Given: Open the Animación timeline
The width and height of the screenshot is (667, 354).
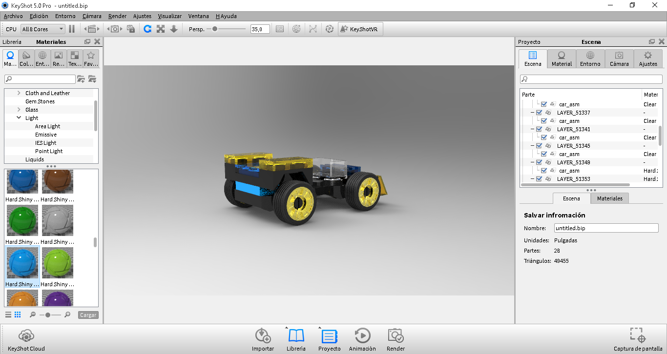Looking at the screenshot, I should coord(362,340).
